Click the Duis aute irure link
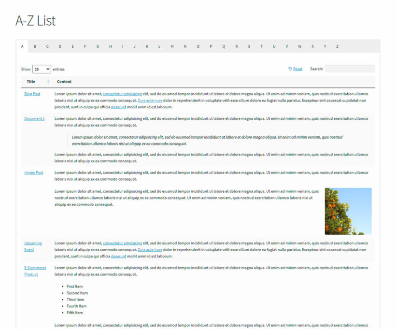The height and width of the screenshot is (329, 396). coord(151,100)
